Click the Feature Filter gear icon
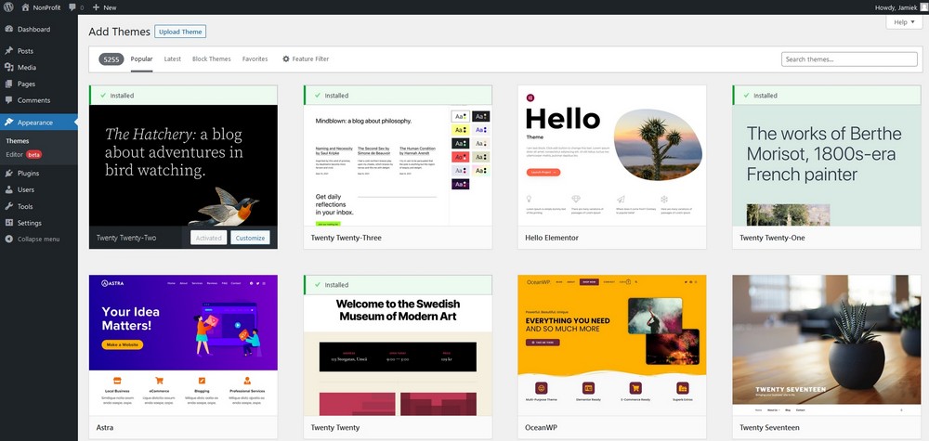Screen dimensions: 929x441 (x=286, y=59)
